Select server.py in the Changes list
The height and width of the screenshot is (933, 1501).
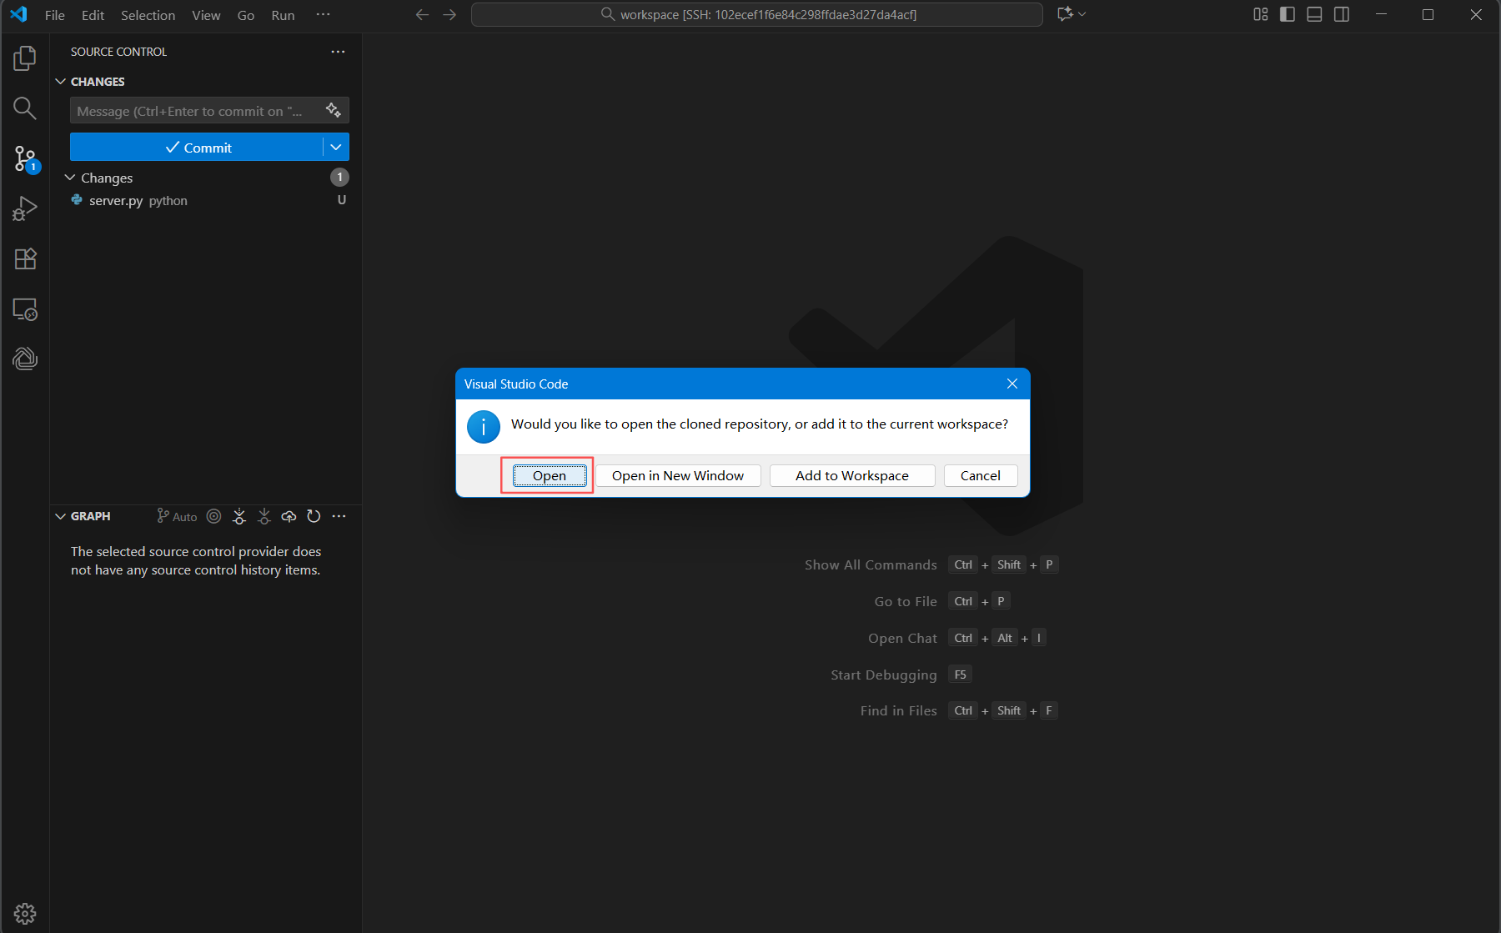[x=206, y=200]
